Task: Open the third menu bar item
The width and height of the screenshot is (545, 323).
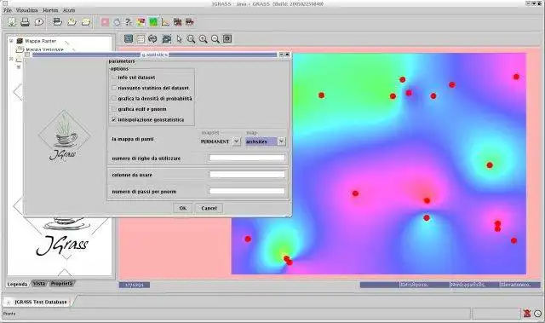Action: 50,10
